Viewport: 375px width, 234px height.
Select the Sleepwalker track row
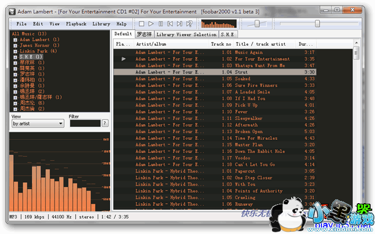tap(215, 118)
